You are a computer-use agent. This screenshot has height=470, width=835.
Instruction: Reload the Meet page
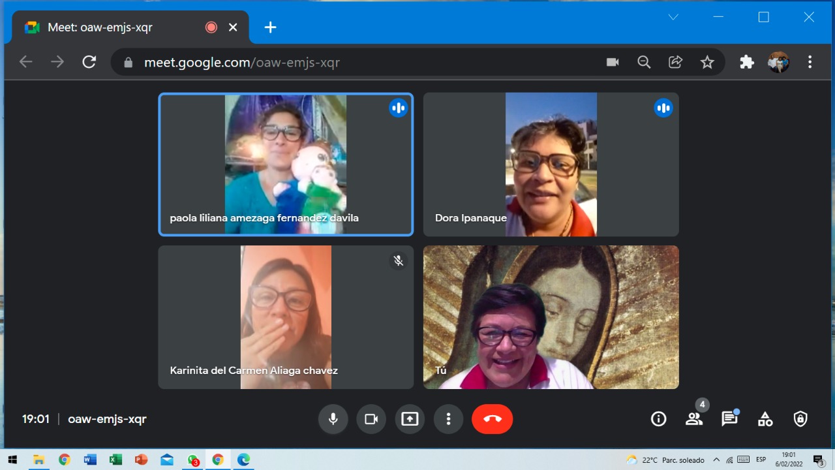coord(89,62)
